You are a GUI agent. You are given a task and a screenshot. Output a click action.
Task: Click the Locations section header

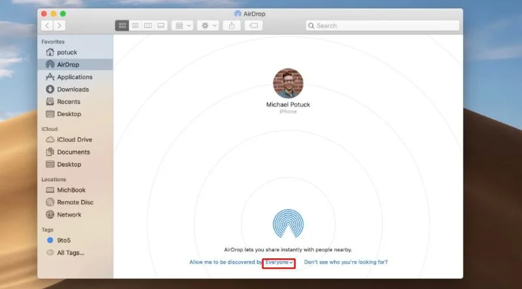click(54, 179)
